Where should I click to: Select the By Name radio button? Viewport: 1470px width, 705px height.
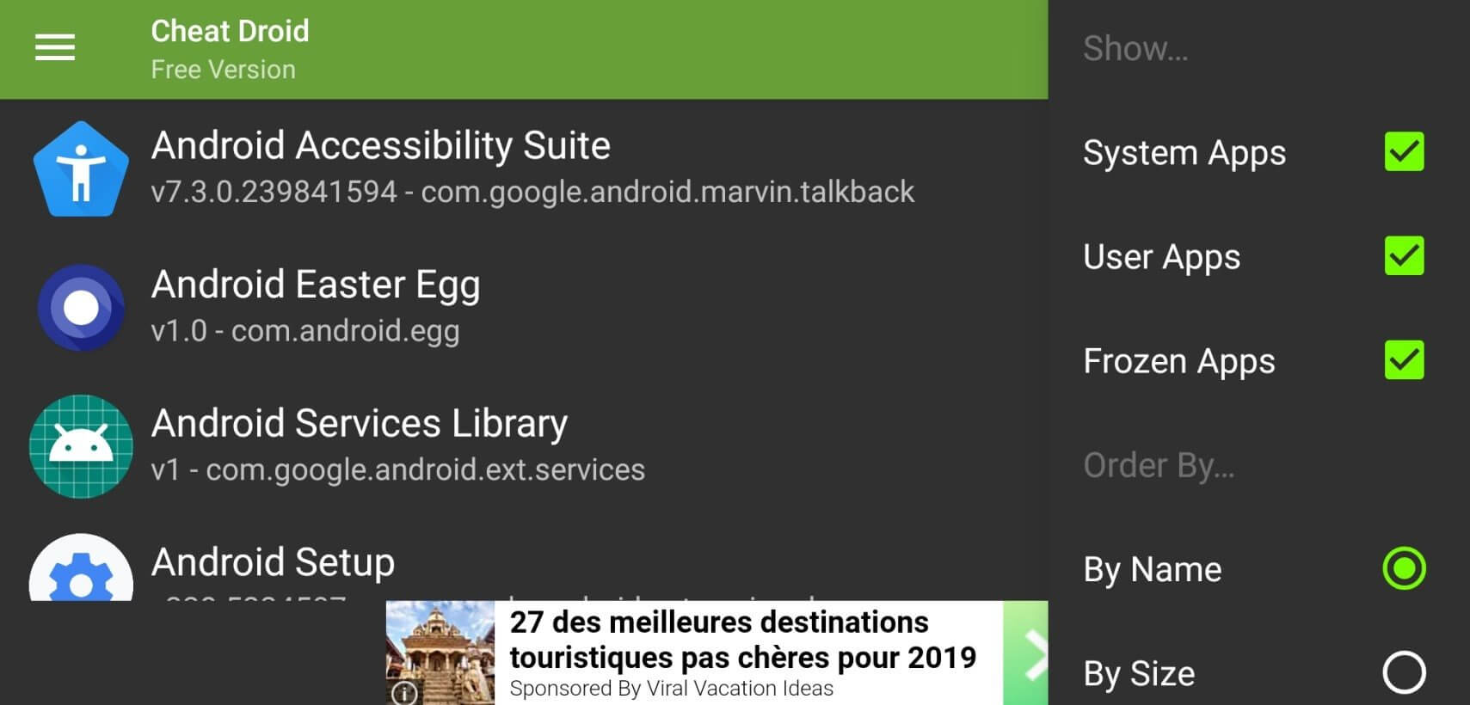(1404, 568)
